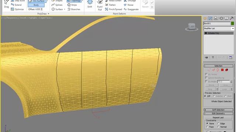
Task: Adjust the By Angle value spinner
Action: tap(231, 81)
